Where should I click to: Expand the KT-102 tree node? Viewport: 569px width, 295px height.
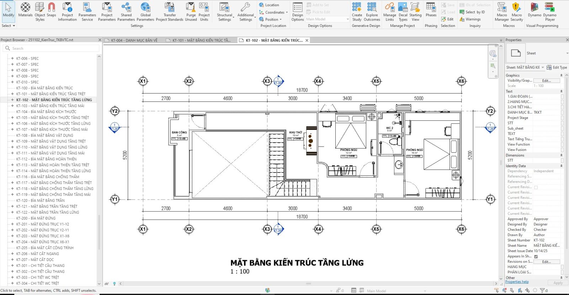pos(12,100)
